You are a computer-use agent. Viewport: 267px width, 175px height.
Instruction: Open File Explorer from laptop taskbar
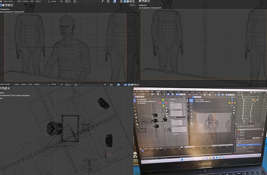(x=210, y=158)
